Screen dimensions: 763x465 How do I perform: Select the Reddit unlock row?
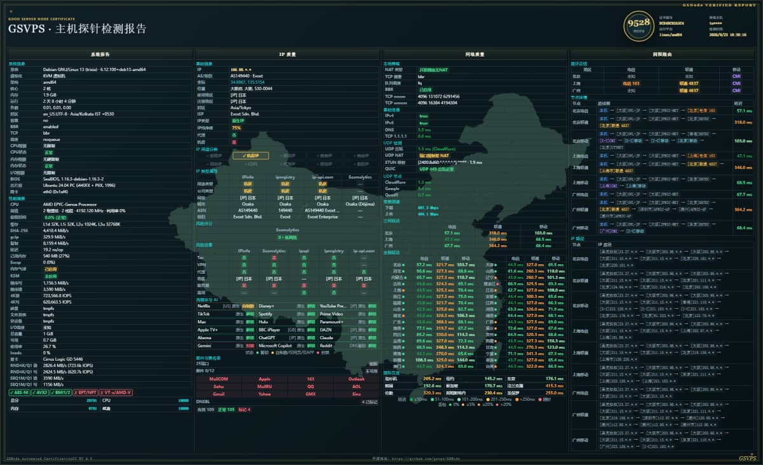(x=348, y=346)
